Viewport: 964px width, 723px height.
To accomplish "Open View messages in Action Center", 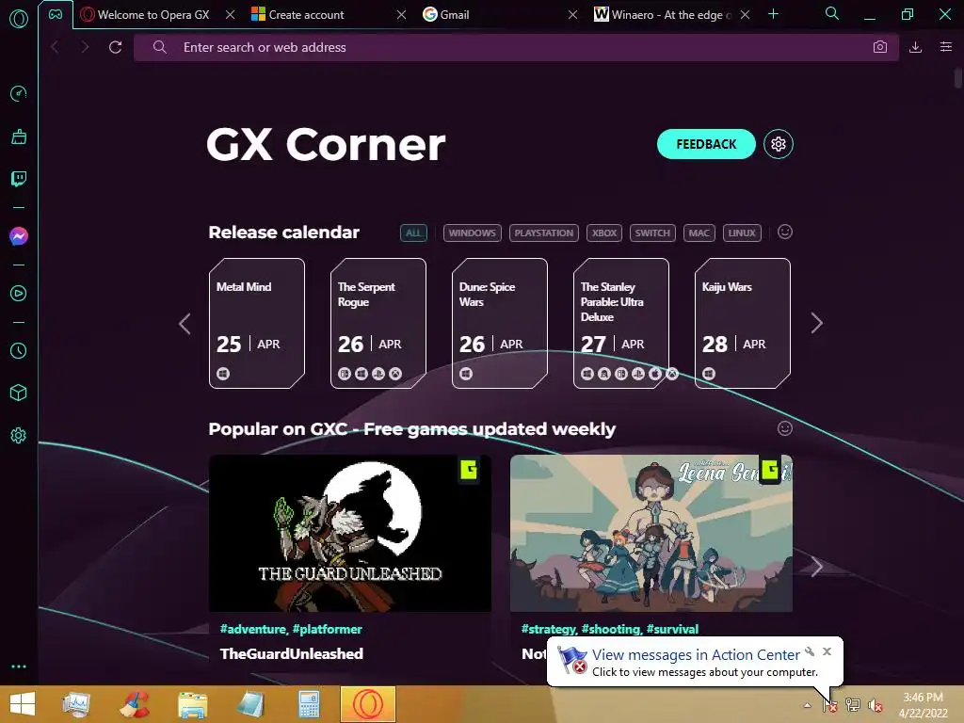I will [696, 655].
